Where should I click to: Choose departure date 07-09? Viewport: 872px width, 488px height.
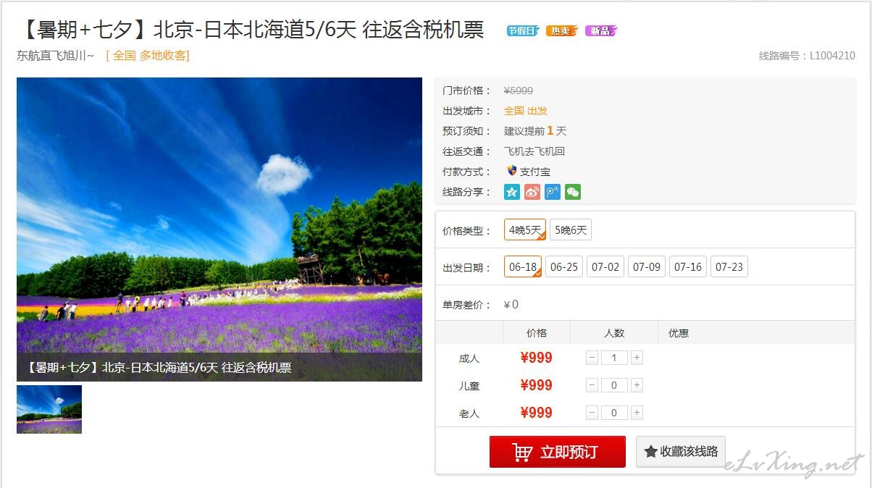click(647, 267)
